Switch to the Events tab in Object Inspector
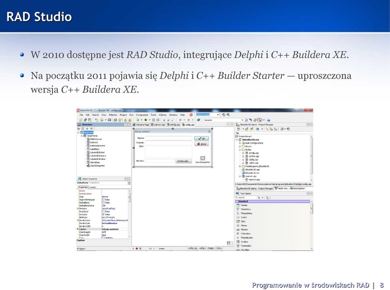The image size is (390, 290). 92,187
